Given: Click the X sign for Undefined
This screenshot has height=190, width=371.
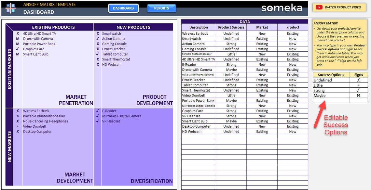Looking at the screenshot, I should (x=358, y=80).
